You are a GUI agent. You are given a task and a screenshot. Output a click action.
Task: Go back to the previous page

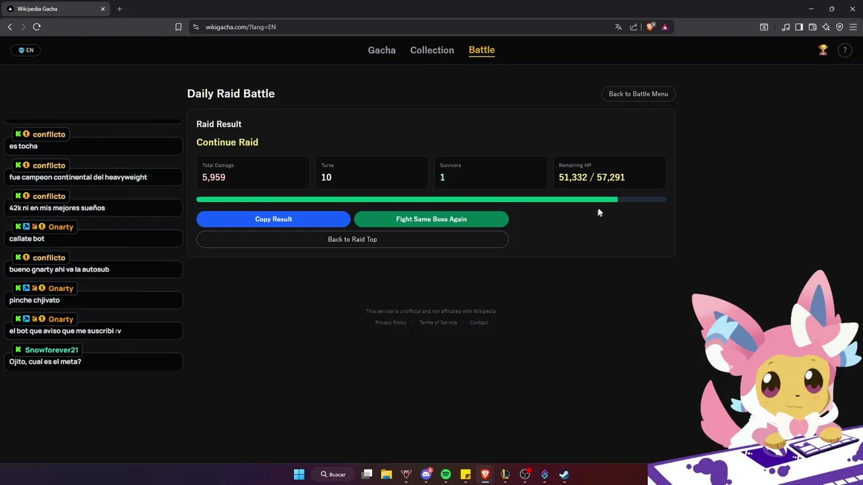pos(9,27)
